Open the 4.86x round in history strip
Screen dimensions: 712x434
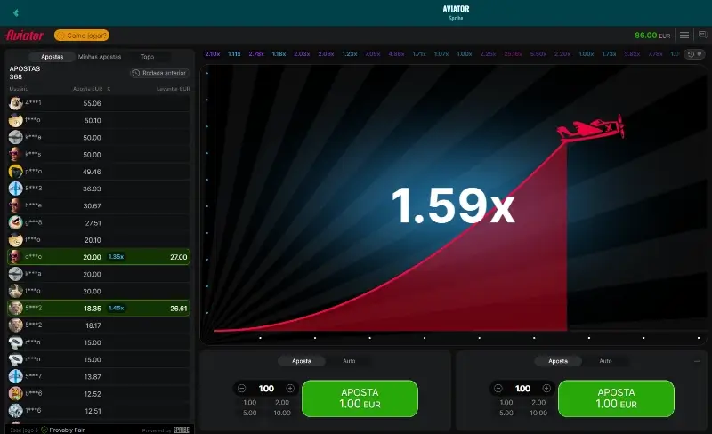[396, 54]
